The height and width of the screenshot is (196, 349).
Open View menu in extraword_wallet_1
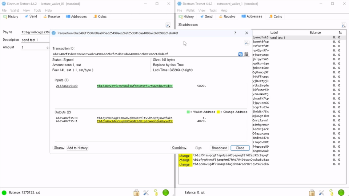tap(202, 11)
